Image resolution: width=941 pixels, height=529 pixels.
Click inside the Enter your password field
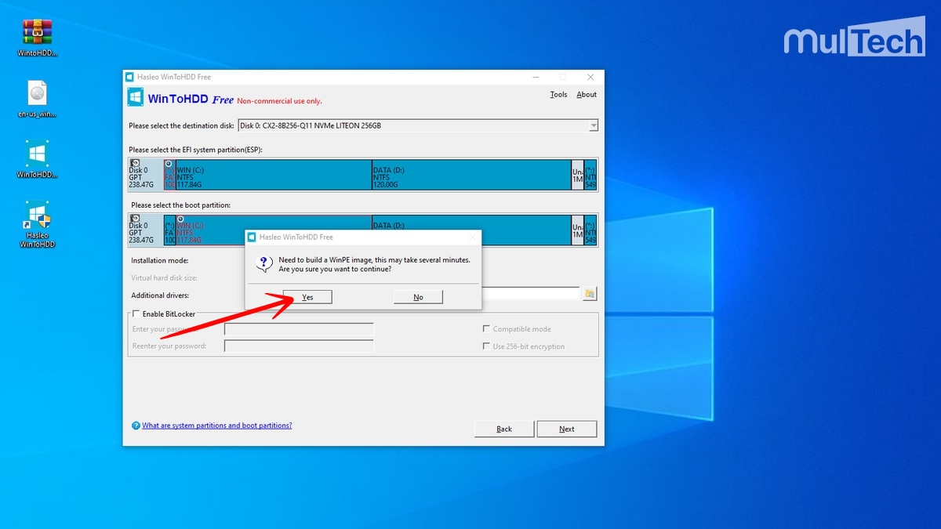(x=299, y=329)
